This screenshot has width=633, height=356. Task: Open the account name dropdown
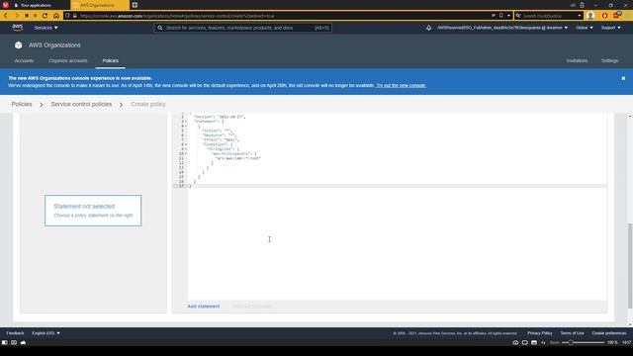(502, 28)
